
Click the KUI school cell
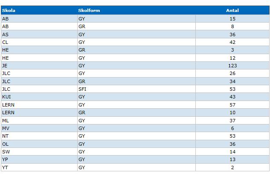pos(39,97)
